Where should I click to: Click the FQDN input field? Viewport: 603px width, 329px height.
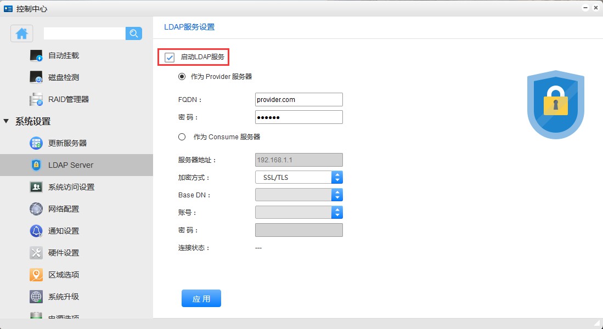click(x=298, y=99)
